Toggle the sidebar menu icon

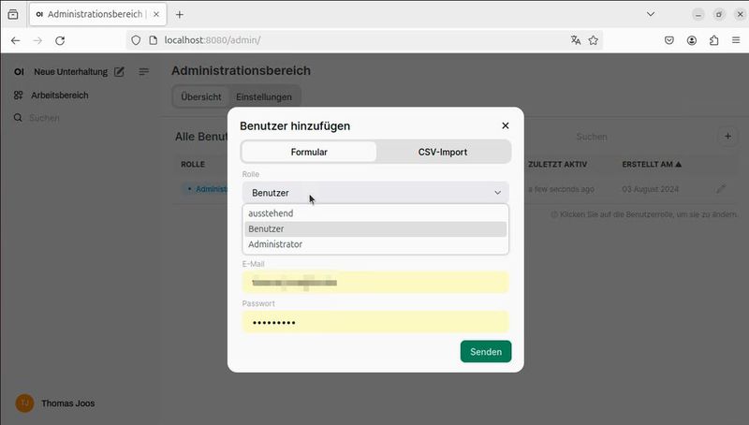point(144,72)
